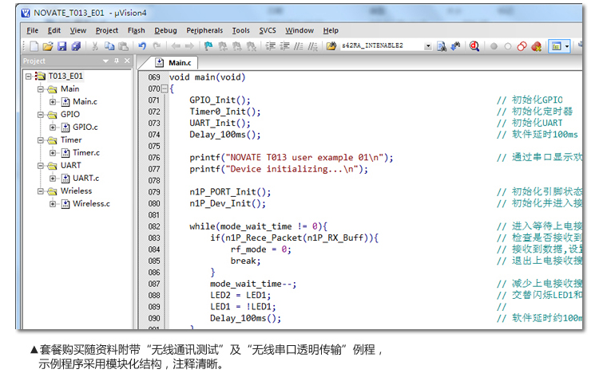Collapse the Main group folder
599x381 pixels.
40,89
